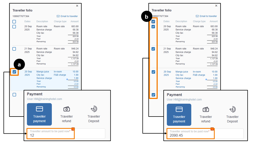This screenshot has height=144, width=257.
Task: Select Traveller Deposit in right Payment panel
Action: [232, 115]
